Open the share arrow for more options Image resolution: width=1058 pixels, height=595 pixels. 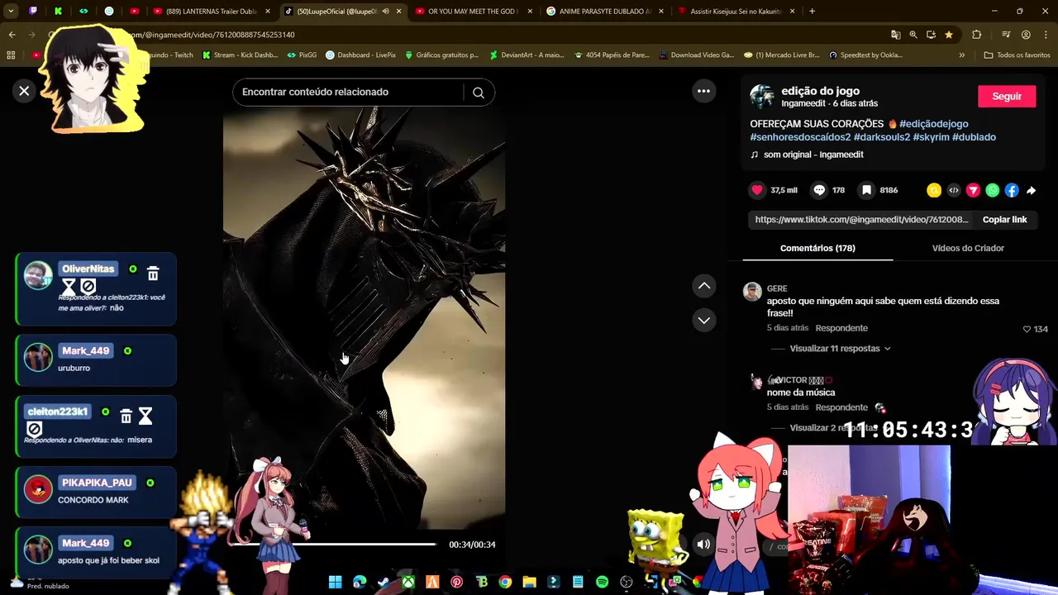pyautogui.click(x=1031, y=190)
